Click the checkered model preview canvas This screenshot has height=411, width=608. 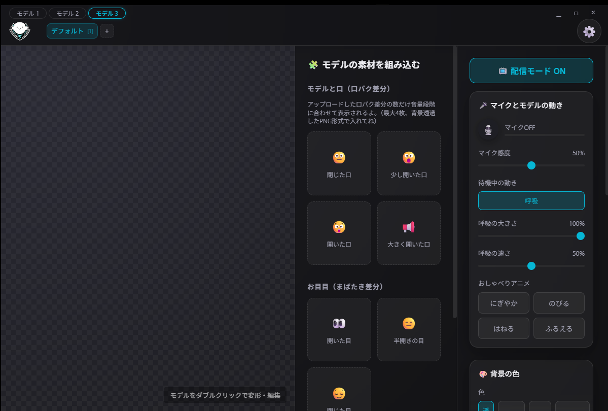pos(148,228)
